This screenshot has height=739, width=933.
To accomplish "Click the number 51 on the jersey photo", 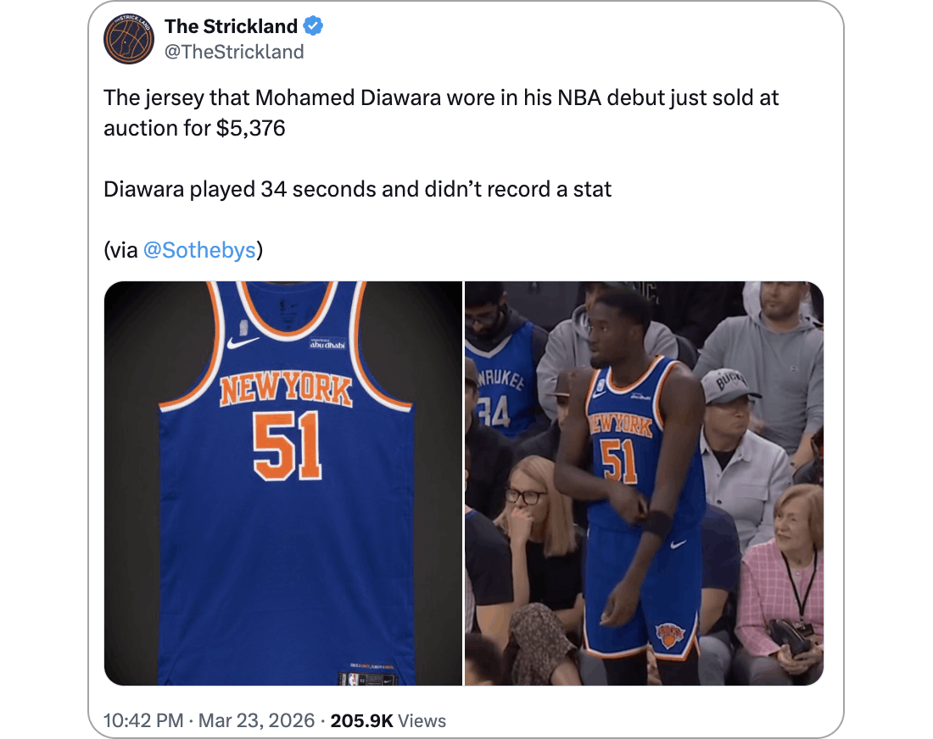I will point(288,446).
